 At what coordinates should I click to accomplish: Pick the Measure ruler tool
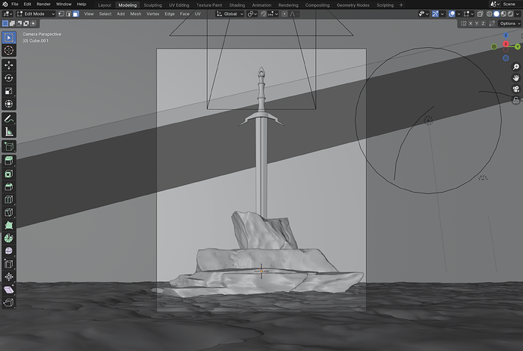pyautogui.click(x=8, y=131)
